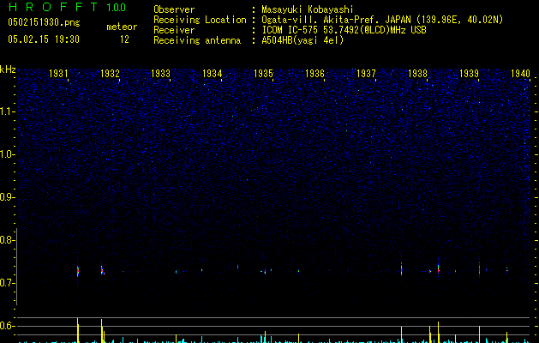Select the A504HB(yagi 4el) antenna value
This screenshot has width=539, height=343.
pyautogui.click(x=302, y=40)
